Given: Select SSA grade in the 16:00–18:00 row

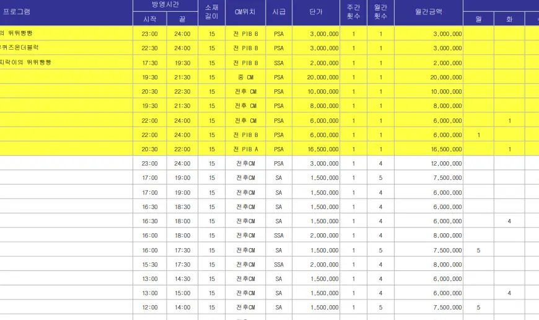Looking at the screenshot, I should pos(279,236).
